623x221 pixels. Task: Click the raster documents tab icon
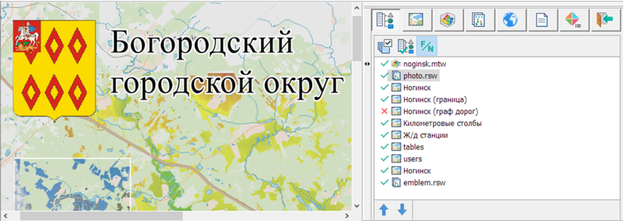coord(479,21)
